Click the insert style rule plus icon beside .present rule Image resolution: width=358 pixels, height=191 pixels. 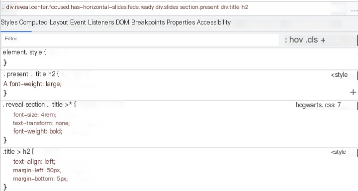click(353, 92)
